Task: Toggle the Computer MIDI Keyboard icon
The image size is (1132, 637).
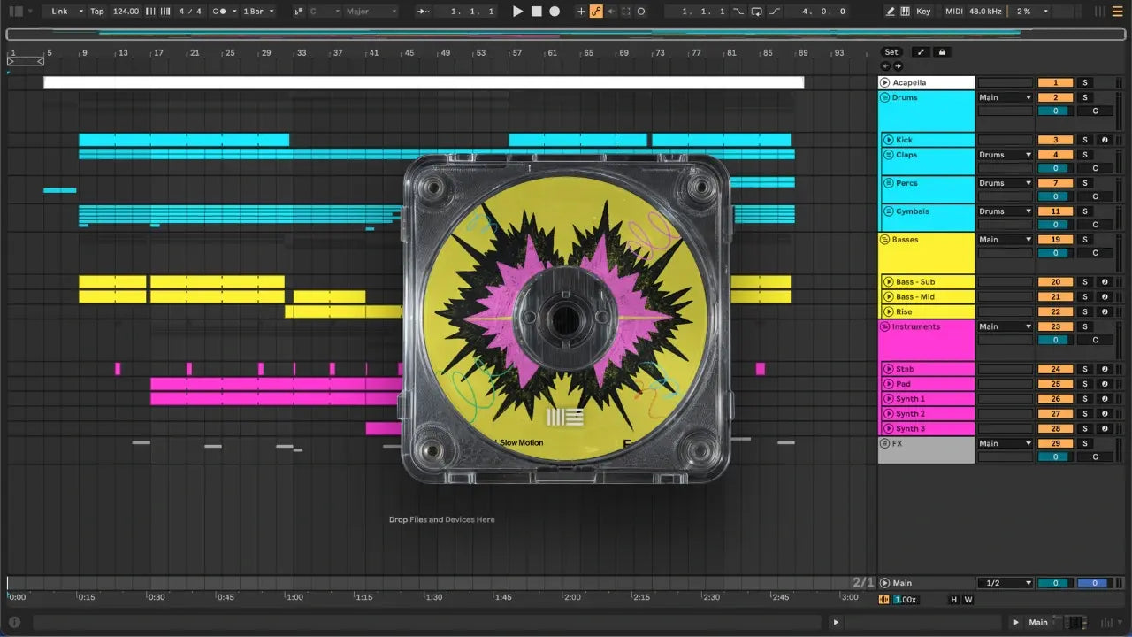Action: [x=906, y=12]
